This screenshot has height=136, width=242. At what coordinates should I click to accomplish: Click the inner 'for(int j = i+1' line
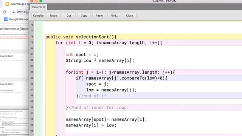(120, 72)
